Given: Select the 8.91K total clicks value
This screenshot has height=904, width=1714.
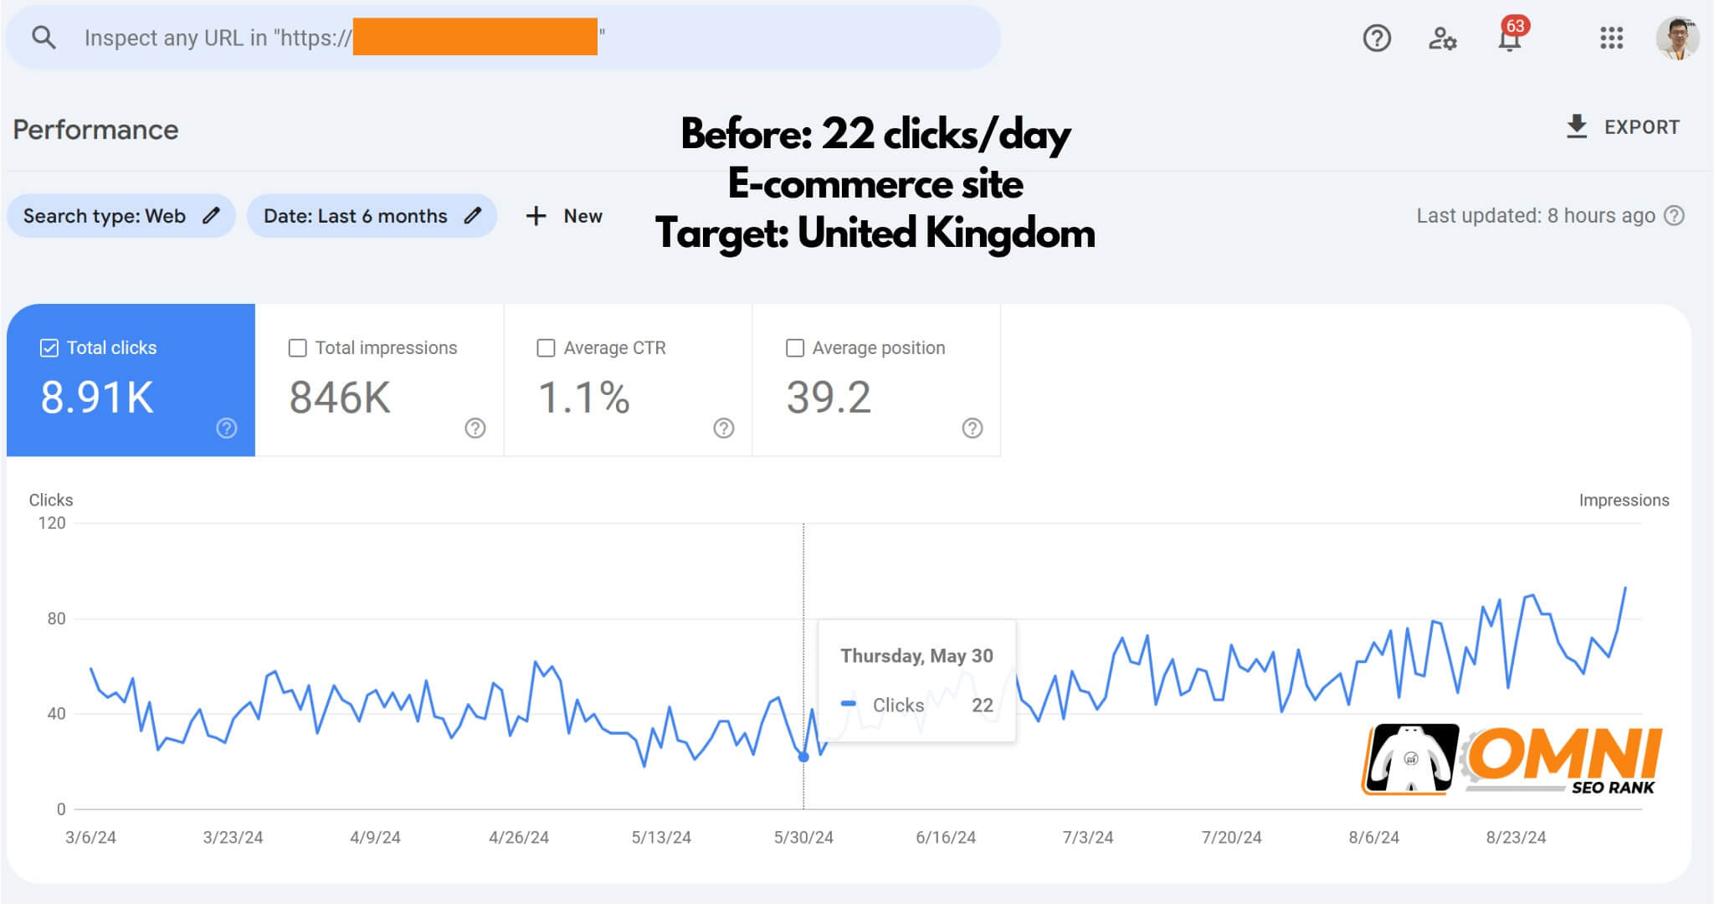Looking at the screenshot, I should pos(97,398).
